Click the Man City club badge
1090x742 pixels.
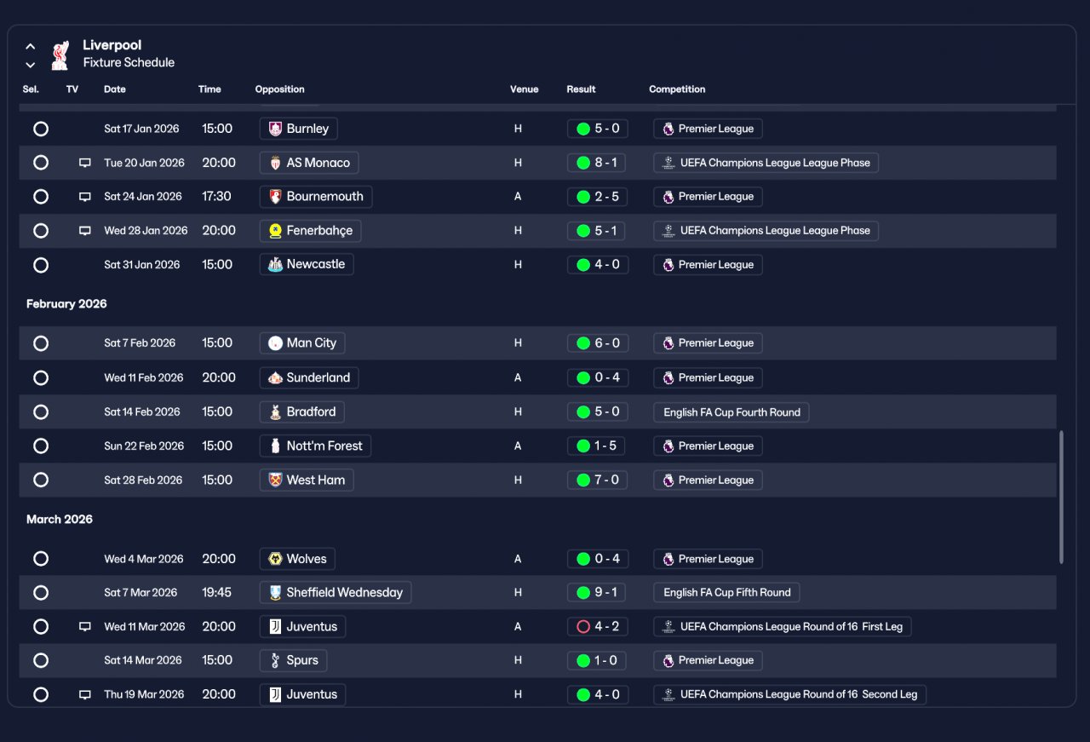(275, 343)
